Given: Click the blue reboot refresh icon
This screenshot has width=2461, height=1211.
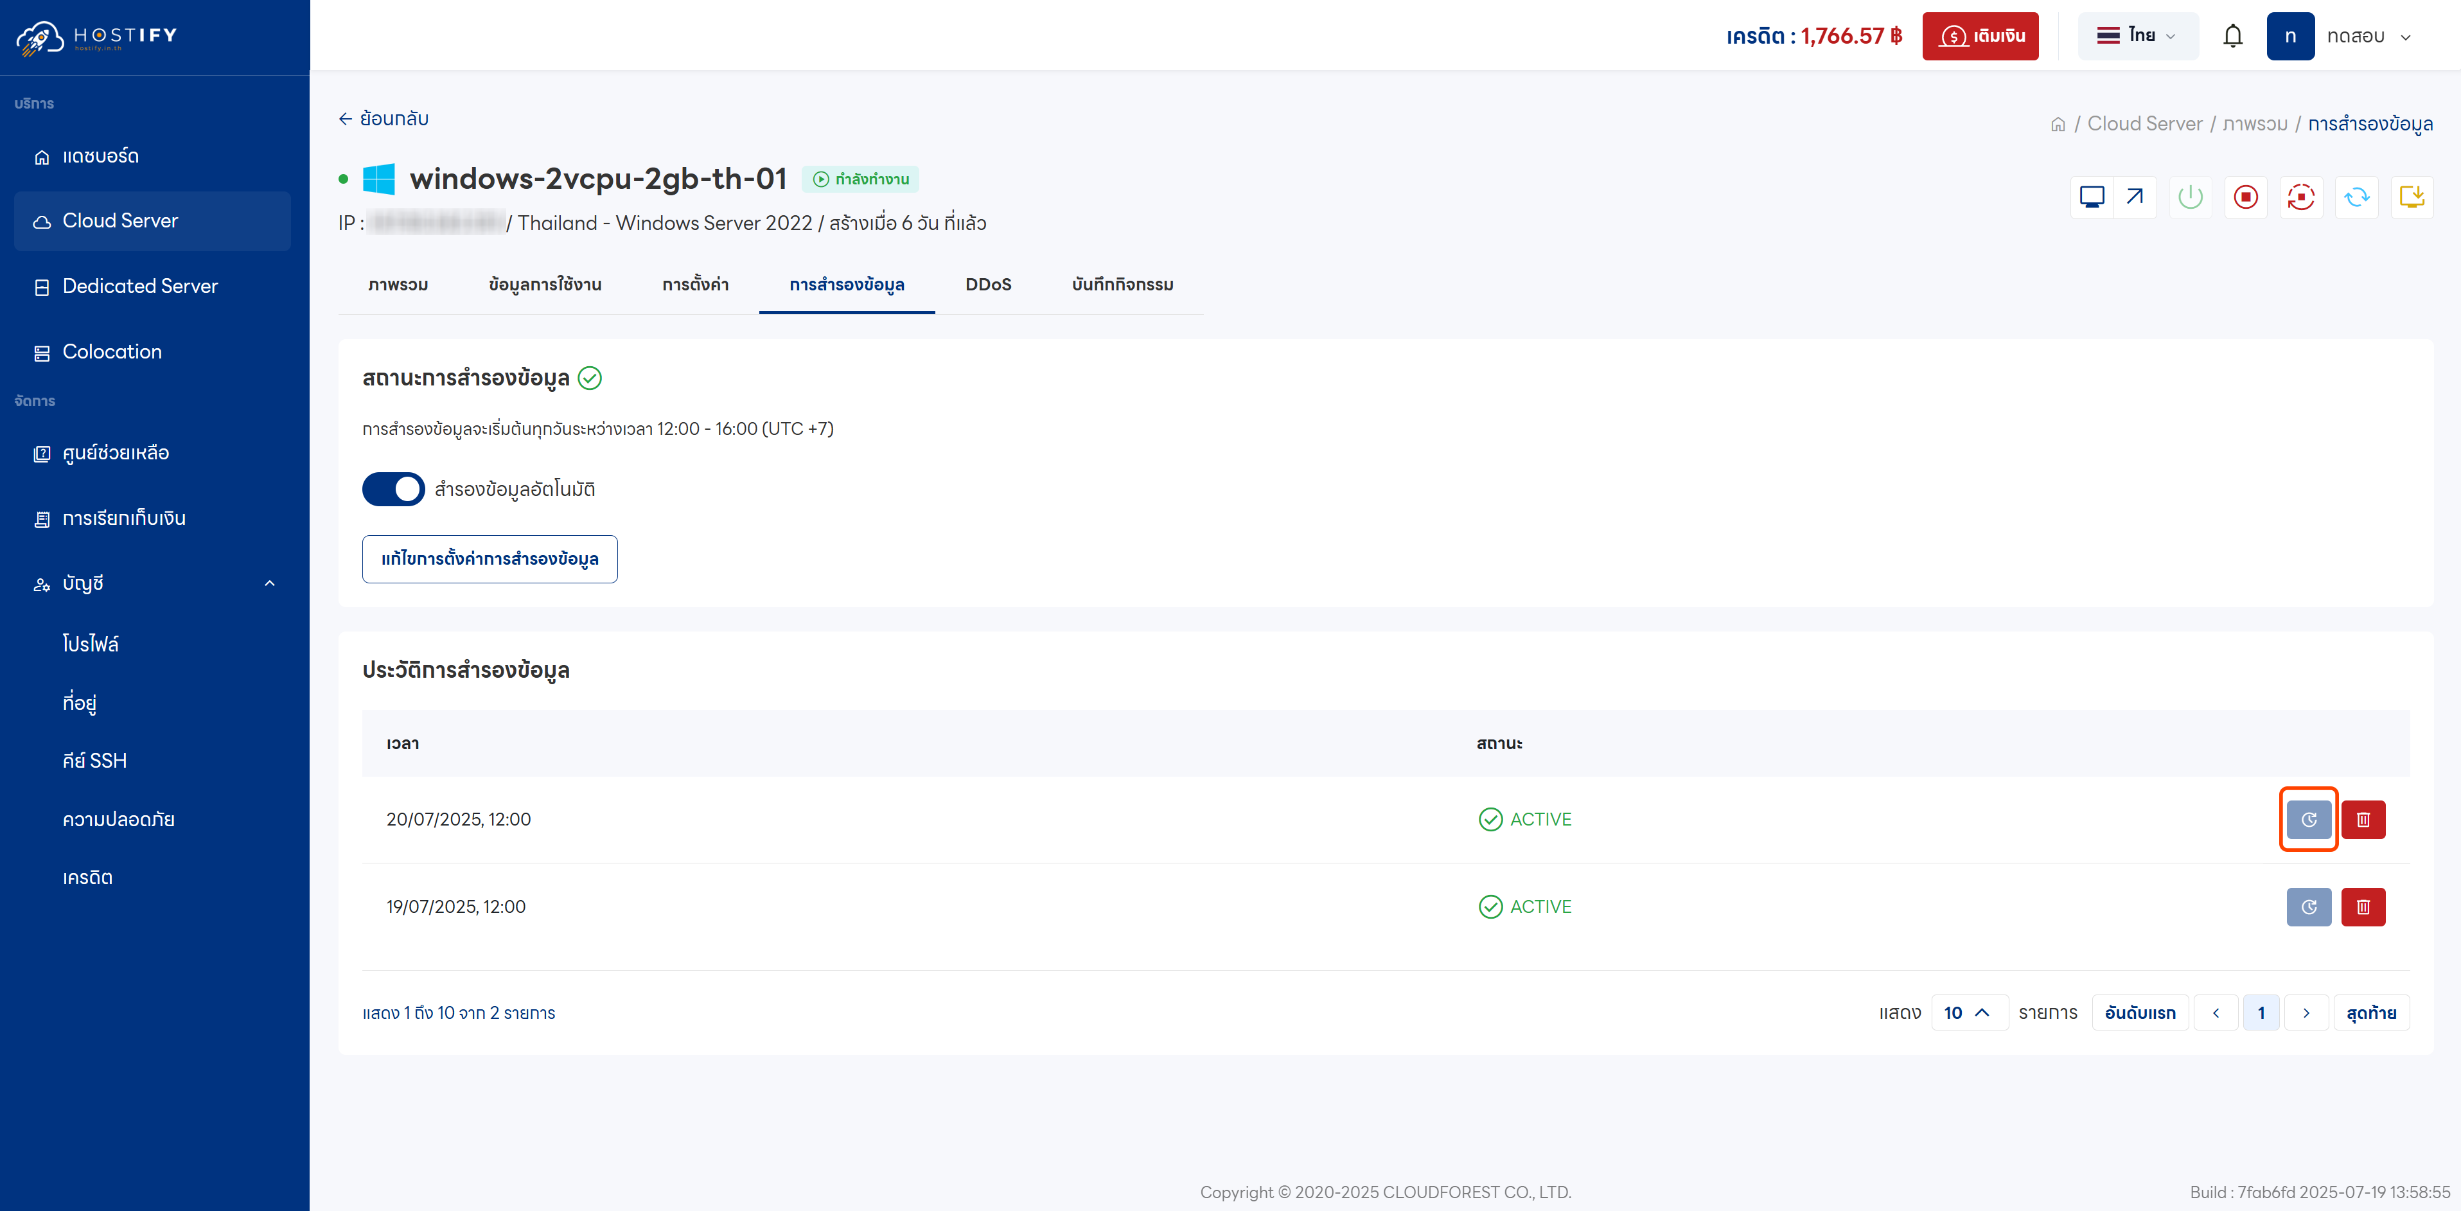Looking at the screenshot, I should click(2356, 197).
